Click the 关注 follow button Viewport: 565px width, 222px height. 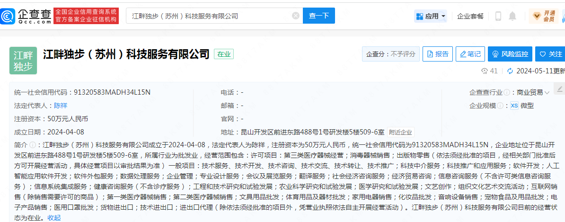tap(550, 54)
